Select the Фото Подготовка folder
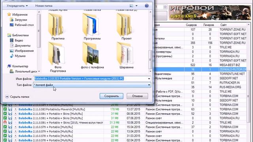 58,57
